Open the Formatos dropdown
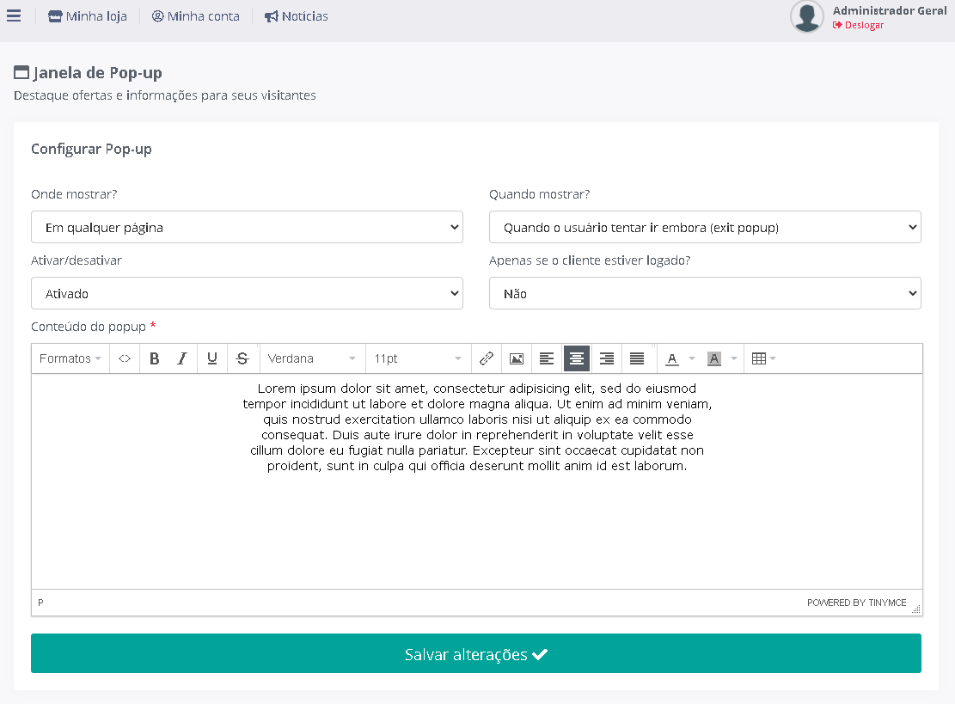The height and width of the screenshot is (704, 955). pyautogui.click(x=70, y=358)
